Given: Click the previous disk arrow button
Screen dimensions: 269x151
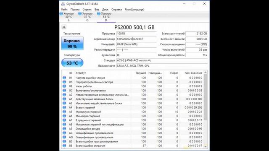Looking at the screenshot, I should (64, 27).
